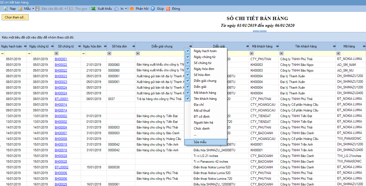
Task: Click the Đóng close-report icon
Action: 168,8
